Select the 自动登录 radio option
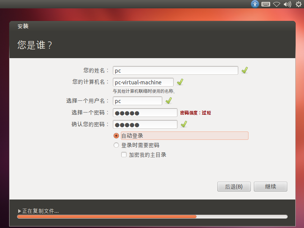Viewport: 304px width, 228px height. click(116, 136)
